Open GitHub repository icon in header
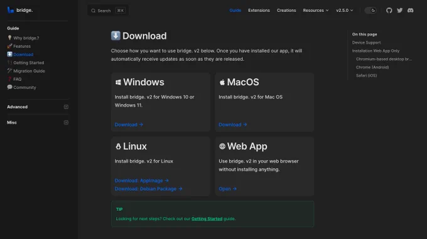Viewport: 427px width, 239px height. tap(389, 10)
